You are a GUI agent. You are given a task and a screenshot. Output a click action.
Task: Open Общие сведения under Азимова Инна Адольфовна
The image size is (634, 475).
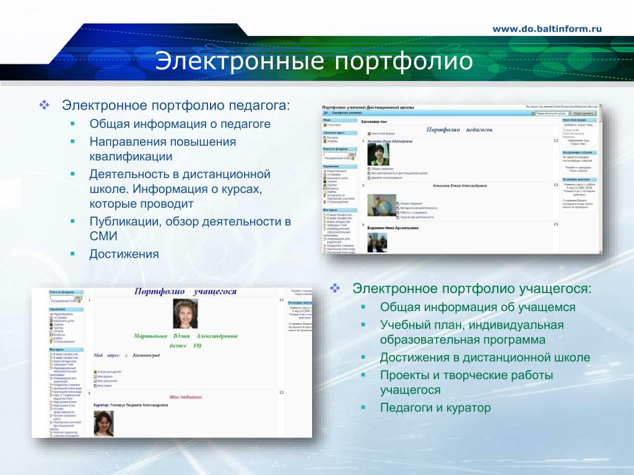pyautogui.click(x=383, y=169)
